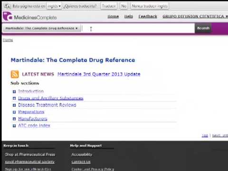Click into the search text field
The width and height of the screenshot is (228, 171).
(x=138, y=28)
